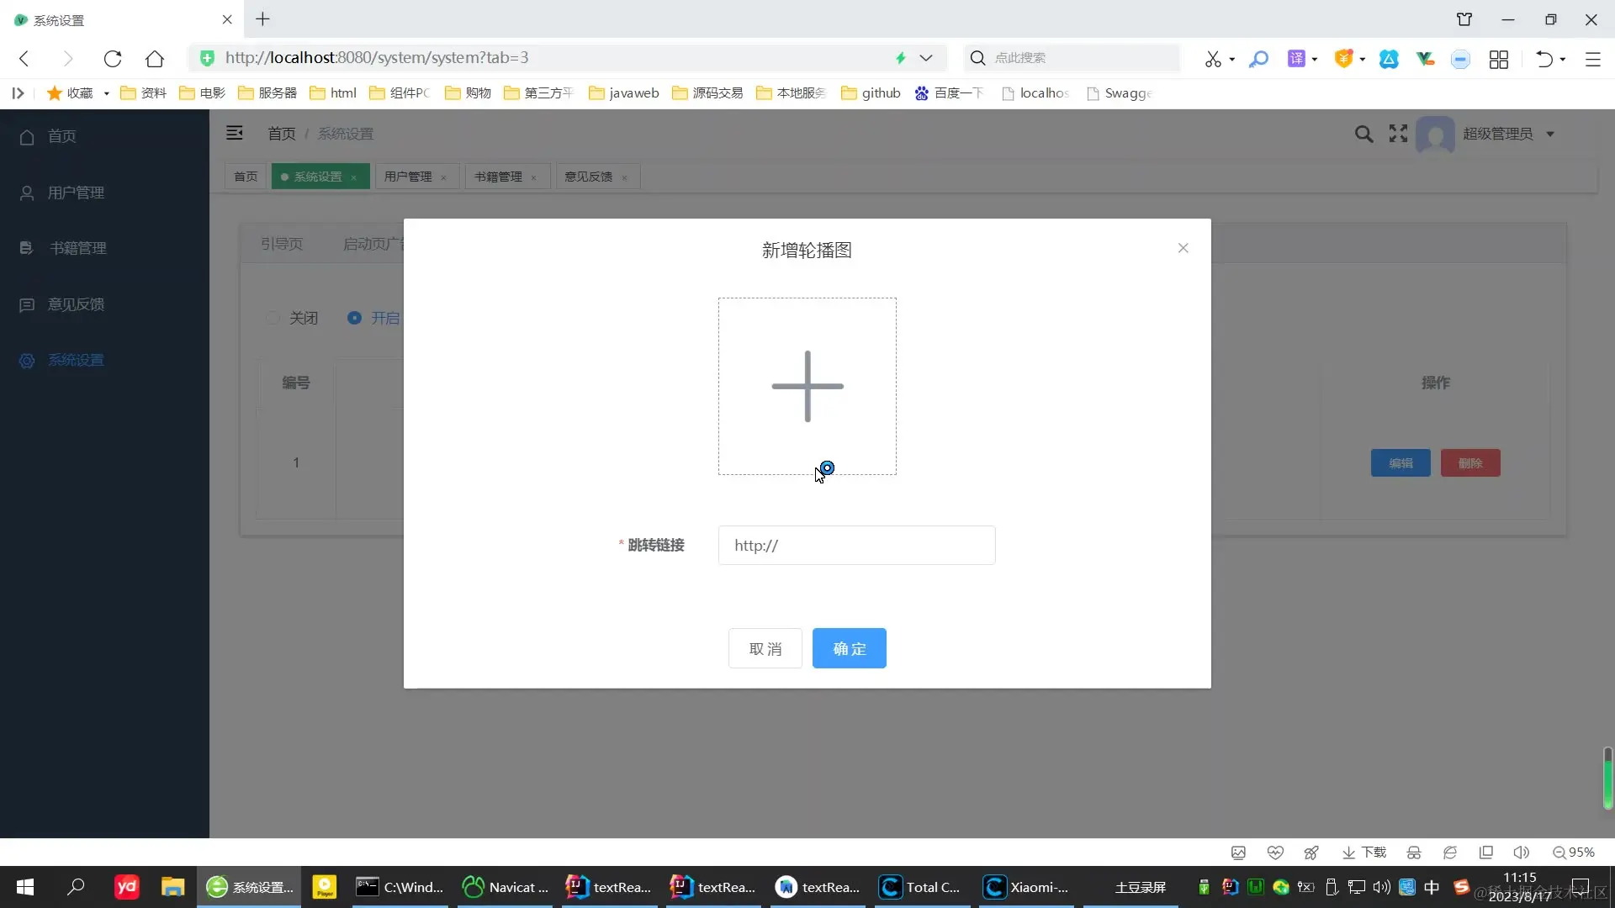Open the 收藏 bookmarks dropdown arrow

pos(107,93)
